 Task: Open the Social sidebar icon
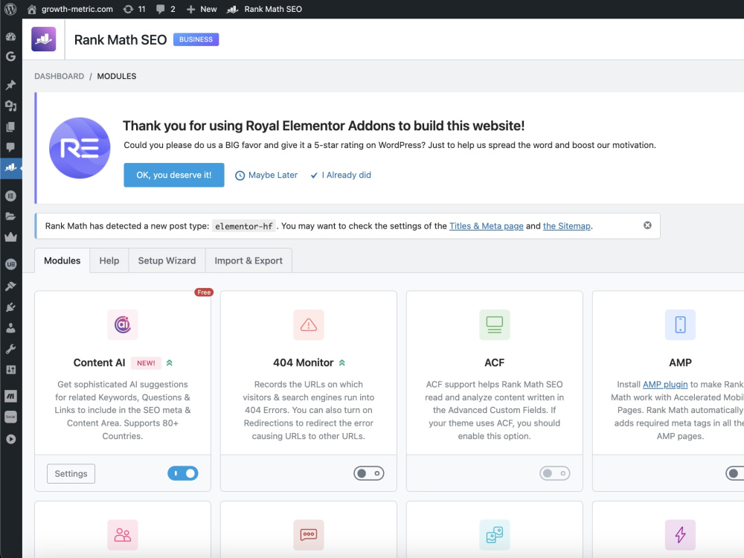click(x=10, y=417)
